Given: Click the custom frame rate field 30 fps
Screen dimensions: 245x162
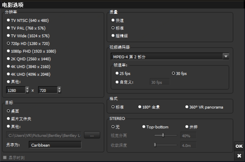Looking at the screenshot, I should (x=160, y=82).
